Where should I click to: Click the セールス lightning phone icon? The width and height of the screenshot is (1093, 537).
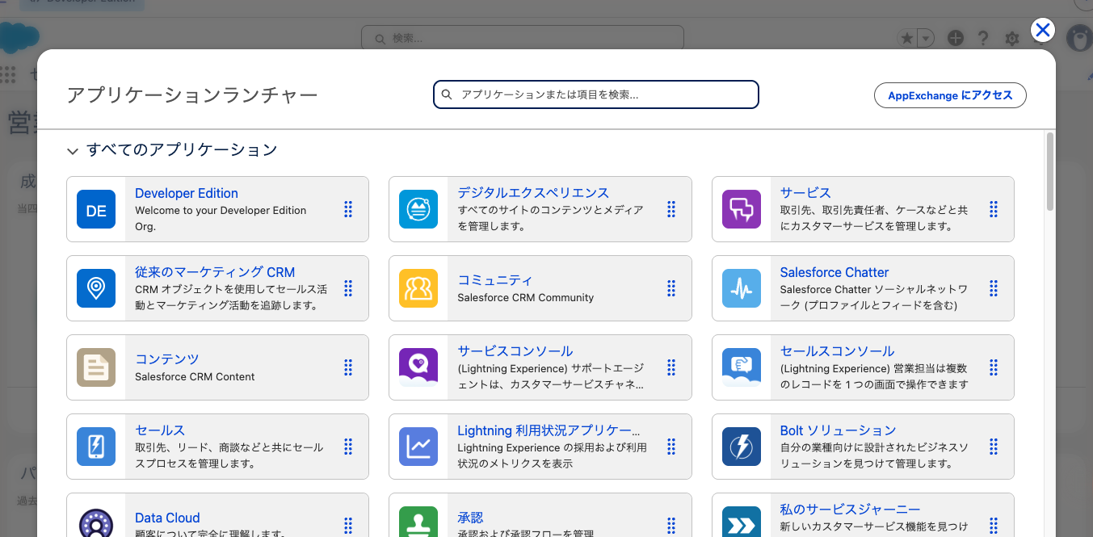(x=96, y=447)
